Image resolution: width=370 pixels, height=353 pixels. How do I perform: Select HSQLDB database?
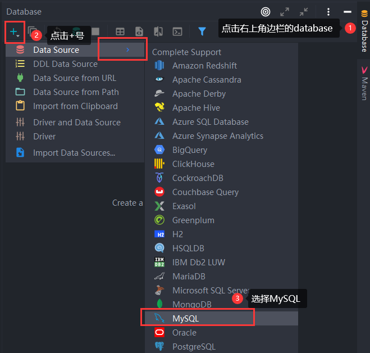pyautogui.click(x=222, y=248)
